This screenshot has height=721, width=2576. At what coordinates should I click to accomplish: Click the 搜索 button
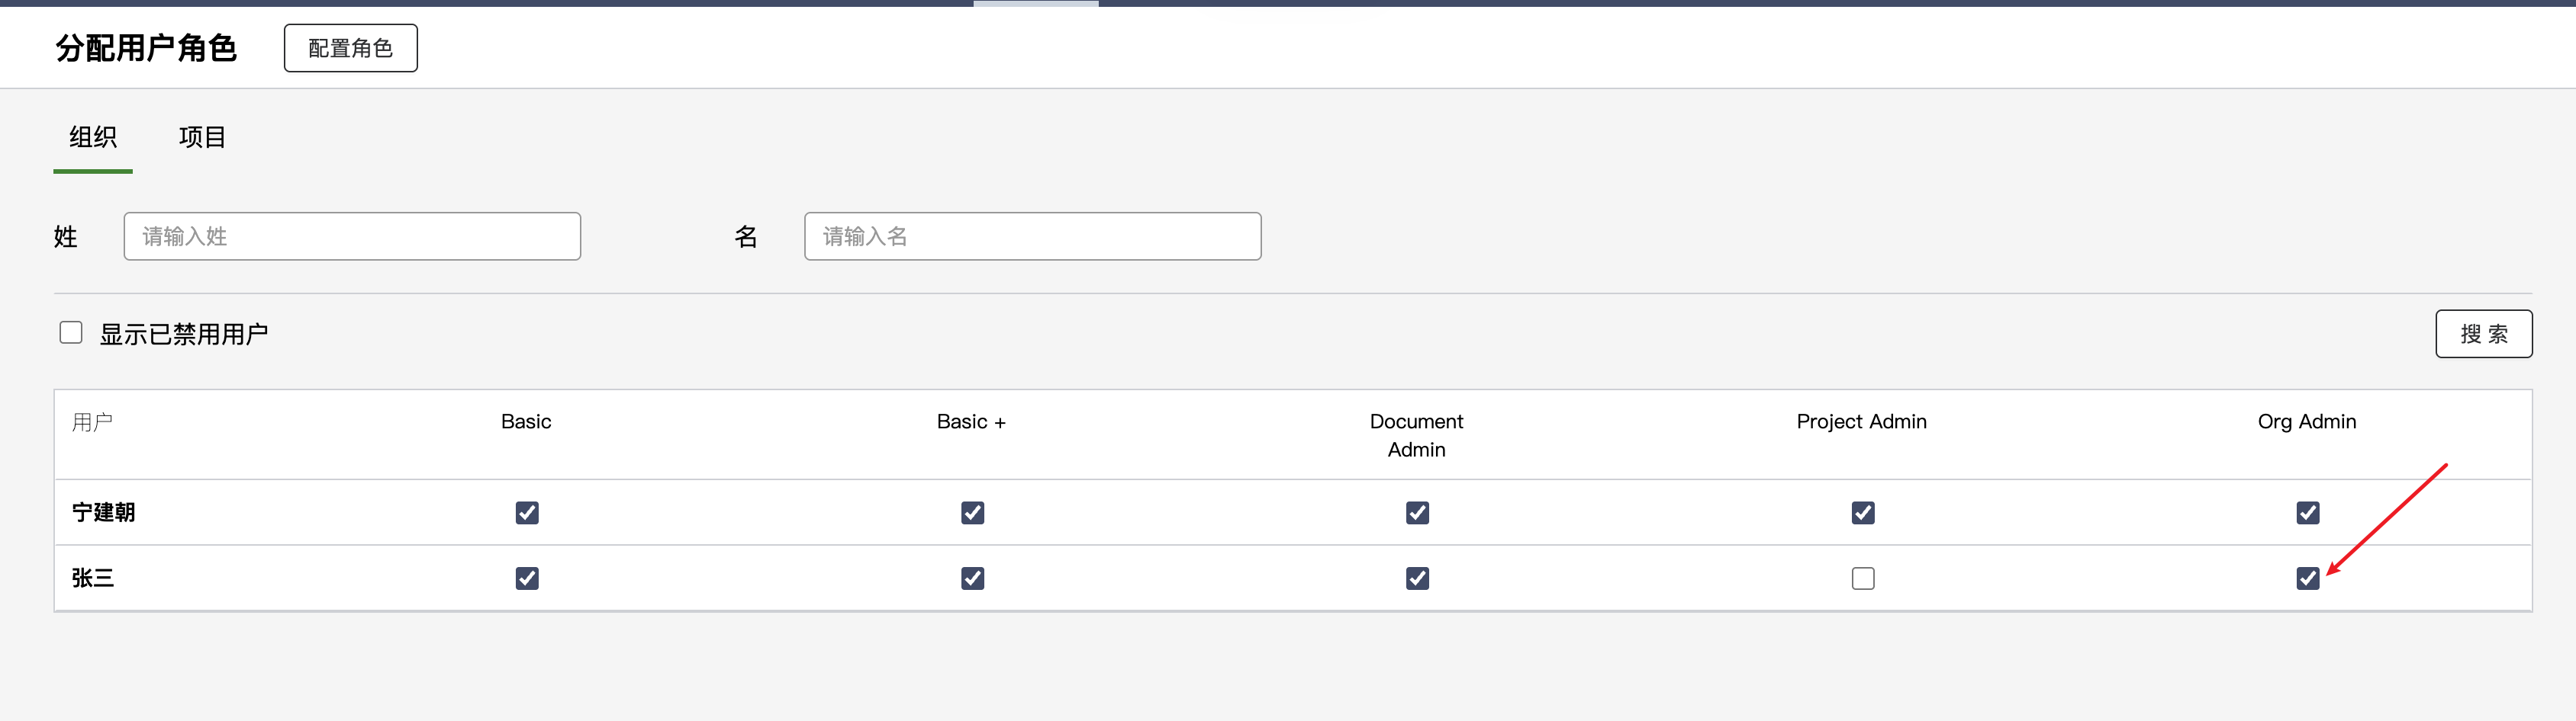click(2483, 334)
